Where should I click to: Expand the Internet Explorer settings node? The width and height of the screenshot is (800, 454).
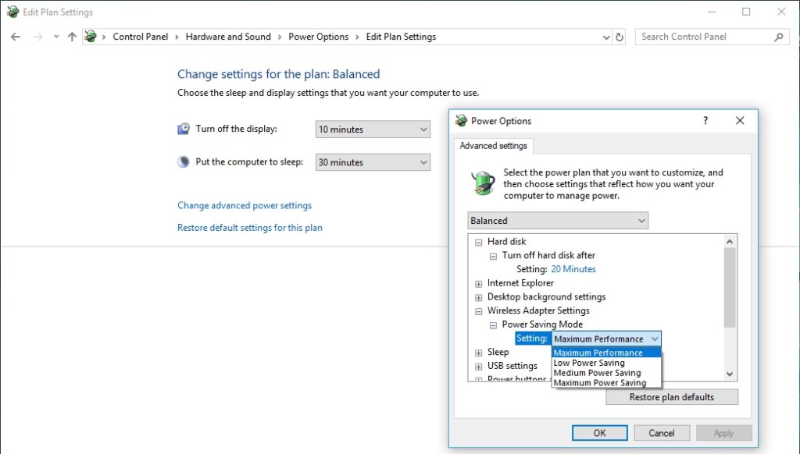click(479, 283)
